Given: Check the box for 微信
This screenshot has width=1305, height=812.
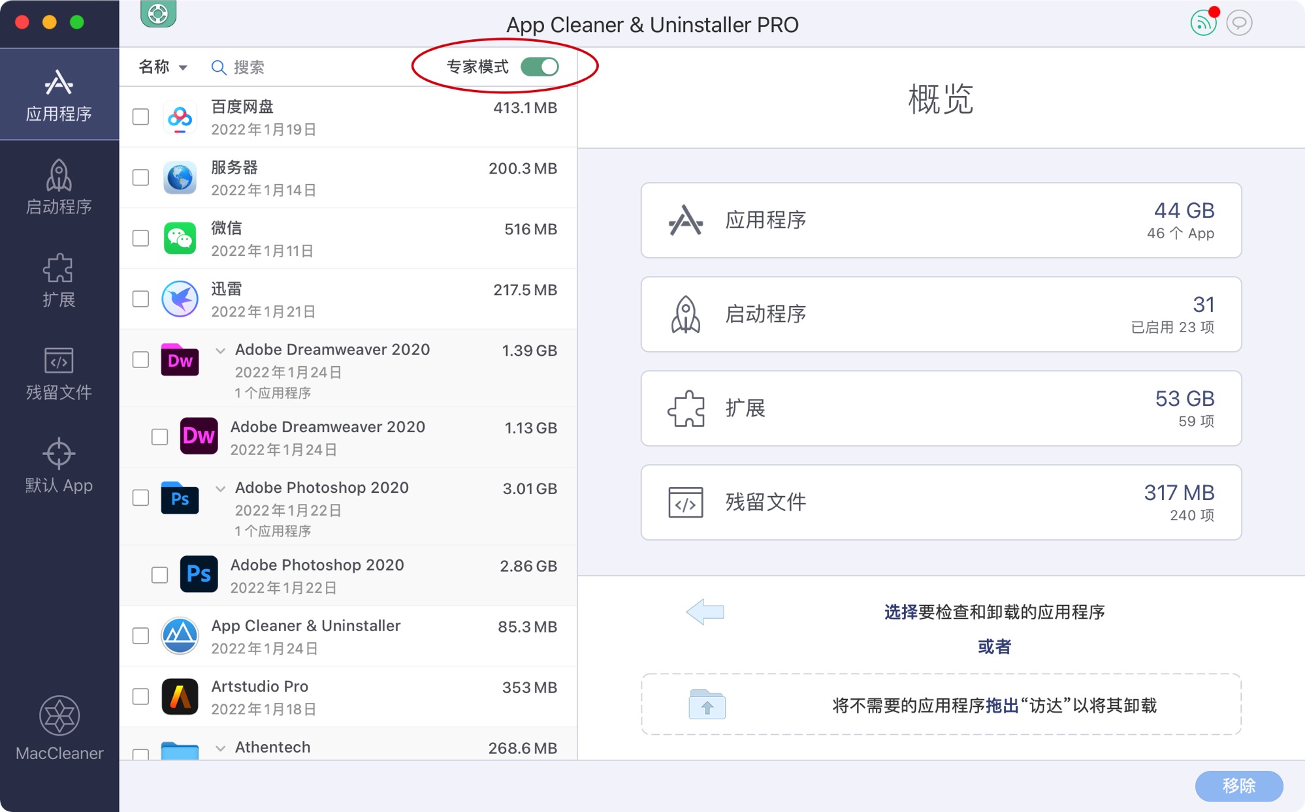Looking at the screenshot, I should click(x=140, y=238).
